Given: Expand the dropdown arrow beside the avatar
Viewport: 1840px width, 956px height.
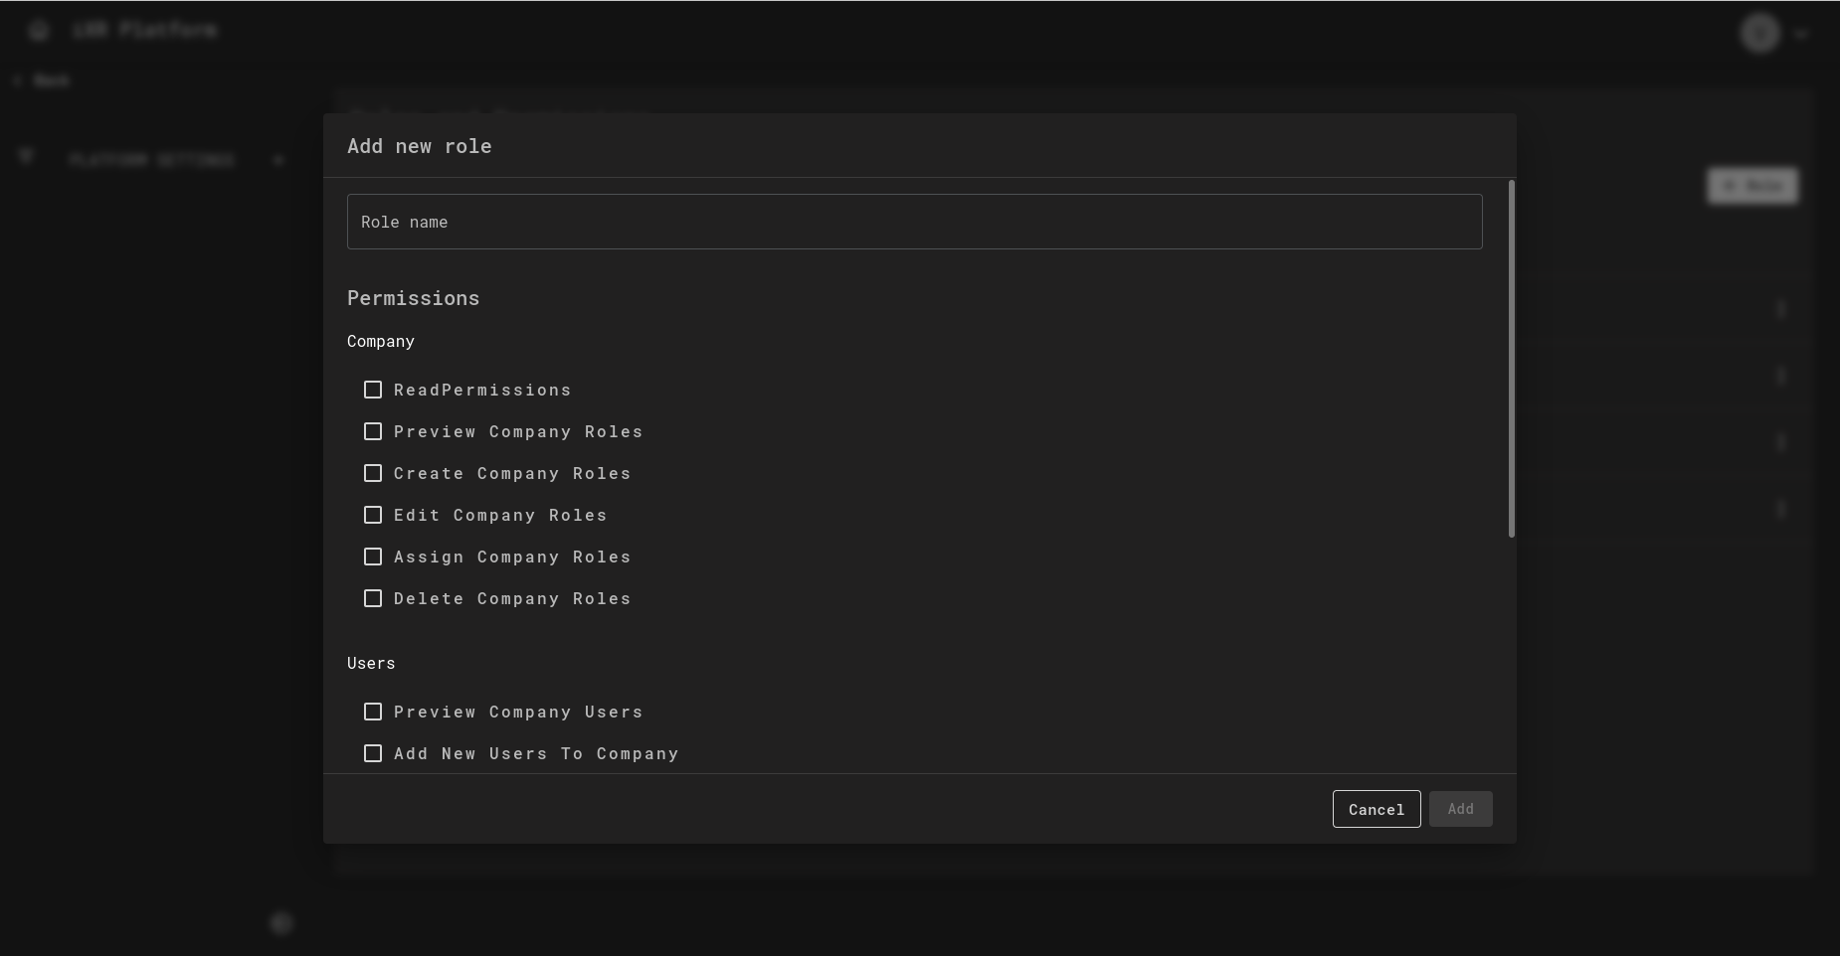Looking at the screenshot, I should click(x=1801, y=34).
